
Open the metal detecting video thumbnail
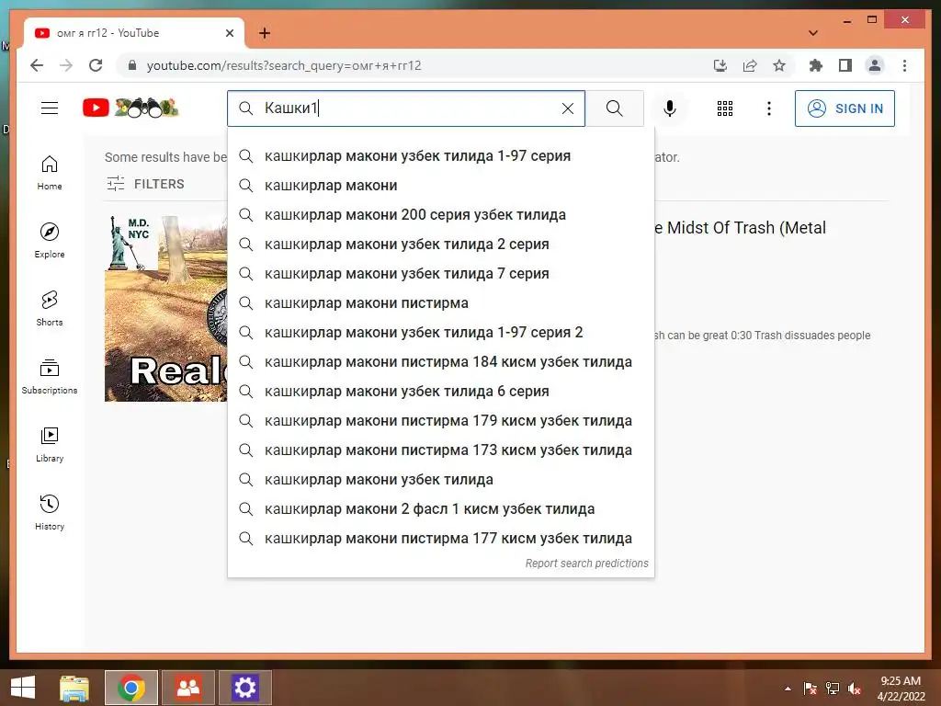click(166, 309)
